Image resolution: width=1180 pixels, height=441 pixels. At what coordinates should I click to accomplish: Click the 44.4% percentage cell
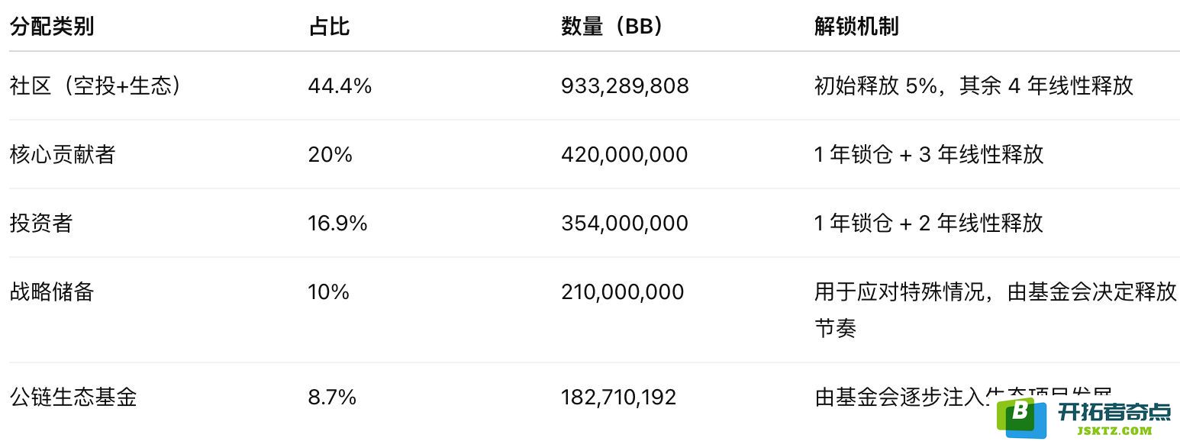(x=340, y=86)
